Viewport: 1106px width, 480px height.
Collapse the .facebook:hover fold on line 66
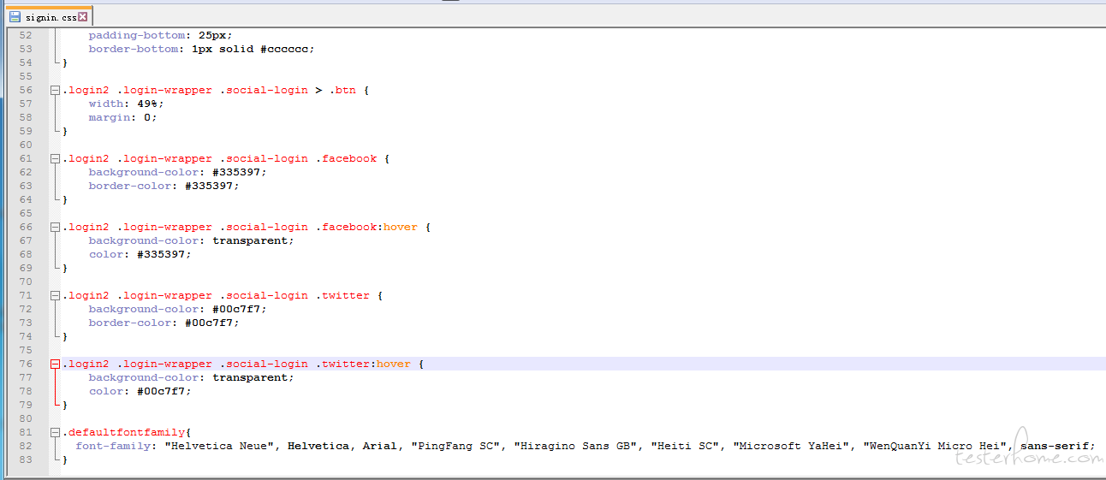(x=55, y=227)
